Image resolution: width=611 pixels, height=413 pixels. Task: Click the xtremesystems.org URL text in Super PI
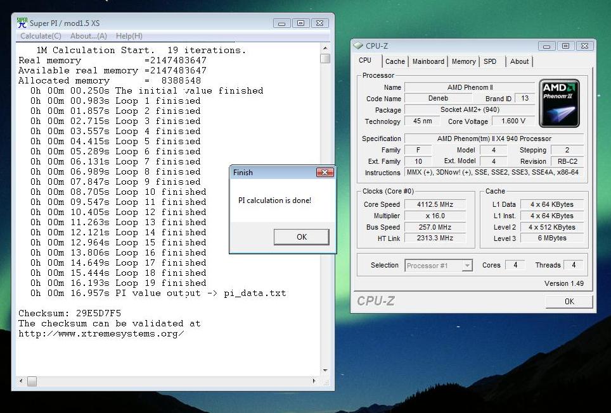point(101,334)
